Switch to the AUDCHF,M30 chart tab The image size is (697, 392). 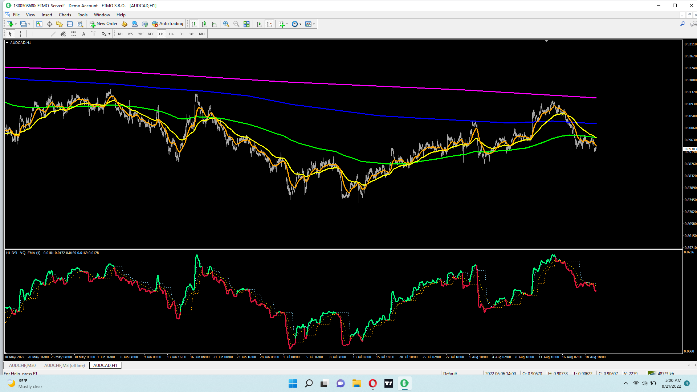[22, 366]
